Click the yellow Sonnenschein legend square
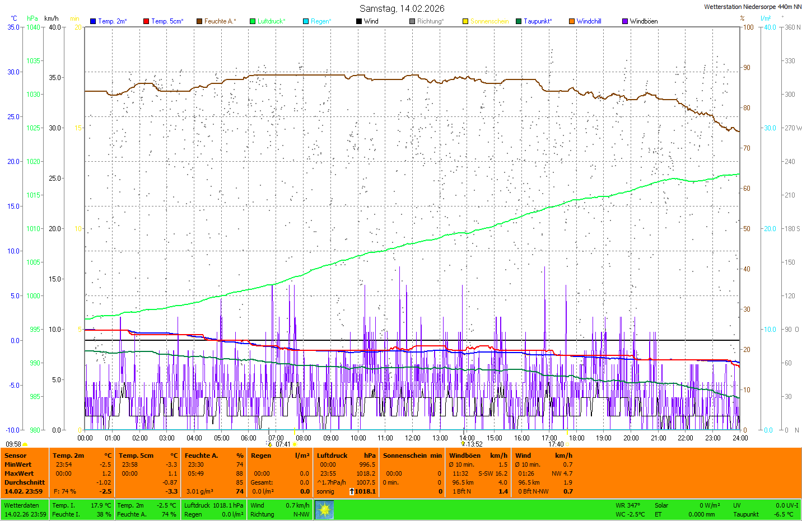 pyautogui.click(x=465, y=21)
